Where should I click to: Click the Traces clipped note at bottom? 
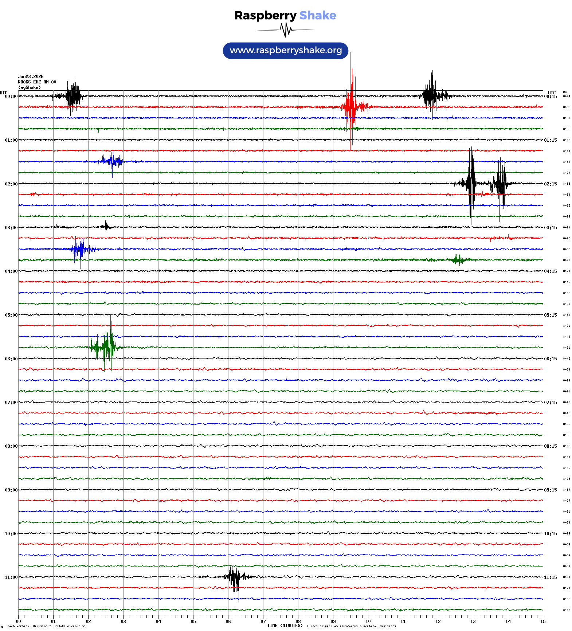[x=351, y=626]
